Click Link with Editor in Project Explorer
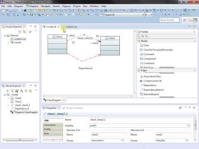The height and width of the screenshot is (149, 199). (x=24, y=32)
